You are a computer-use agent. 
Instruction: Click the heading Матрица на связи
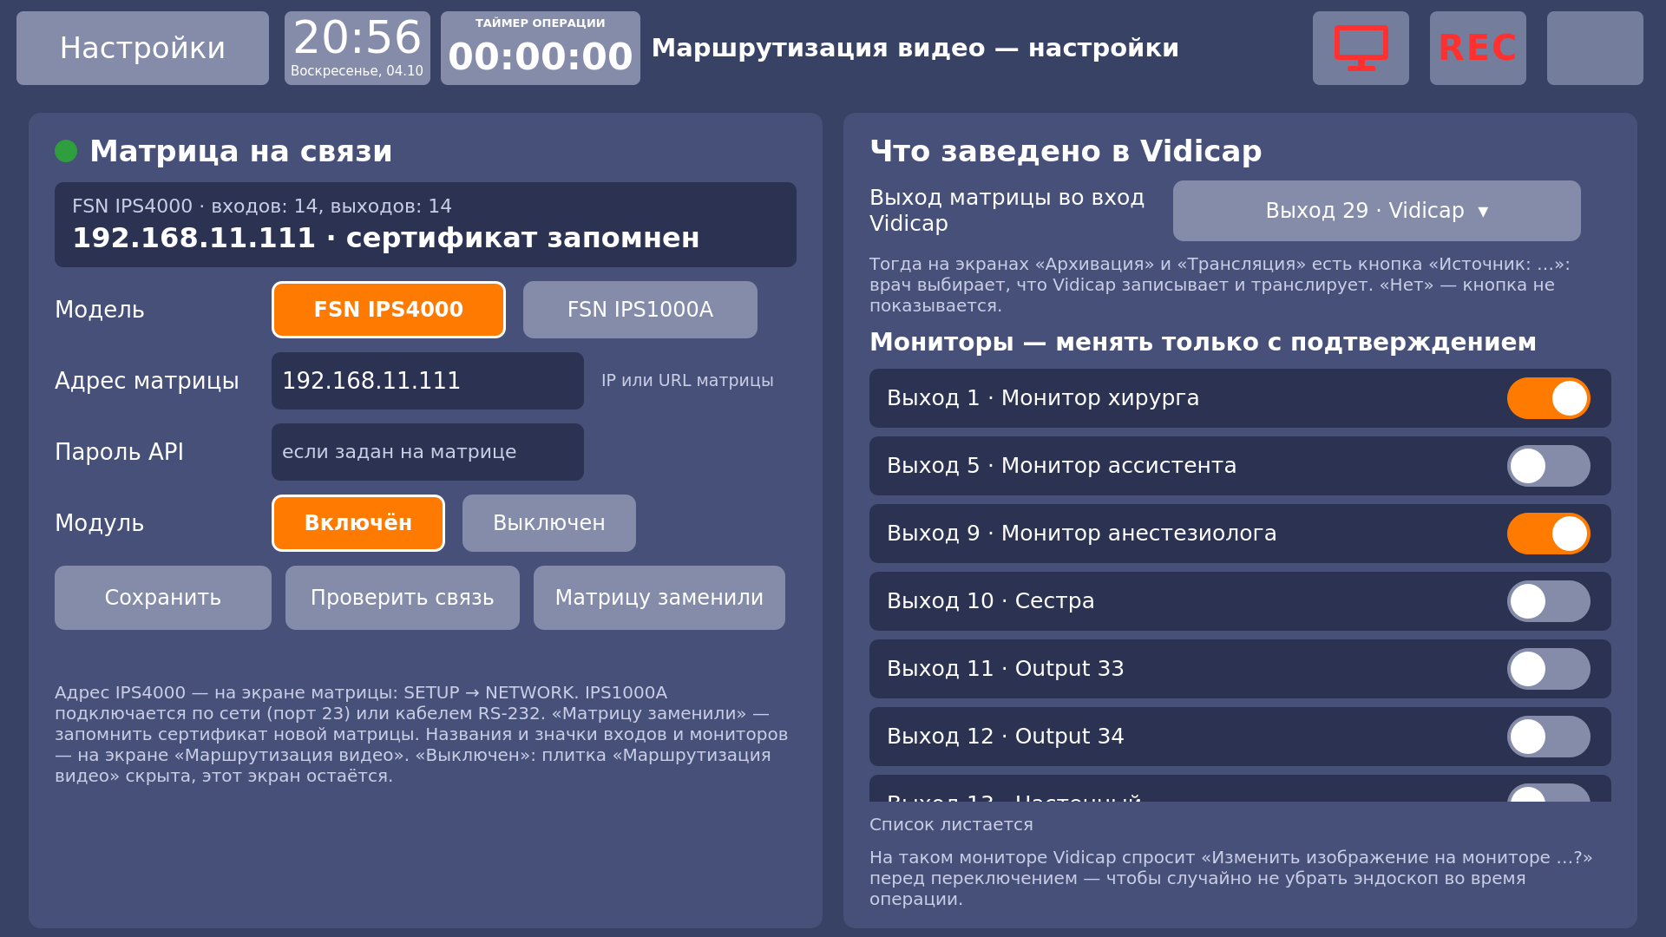(x=241, y=151)
